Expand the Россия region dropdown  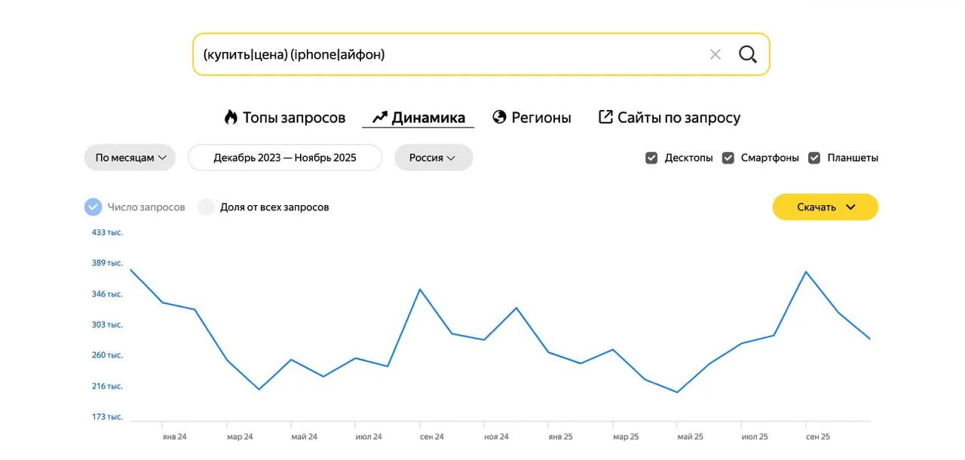[x=433, y=158]
